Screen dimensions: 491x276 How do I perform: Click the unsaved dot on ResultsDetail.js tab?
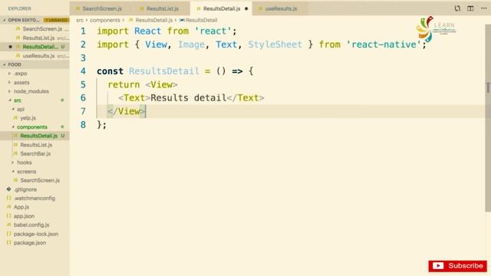(x=246, y=8)
